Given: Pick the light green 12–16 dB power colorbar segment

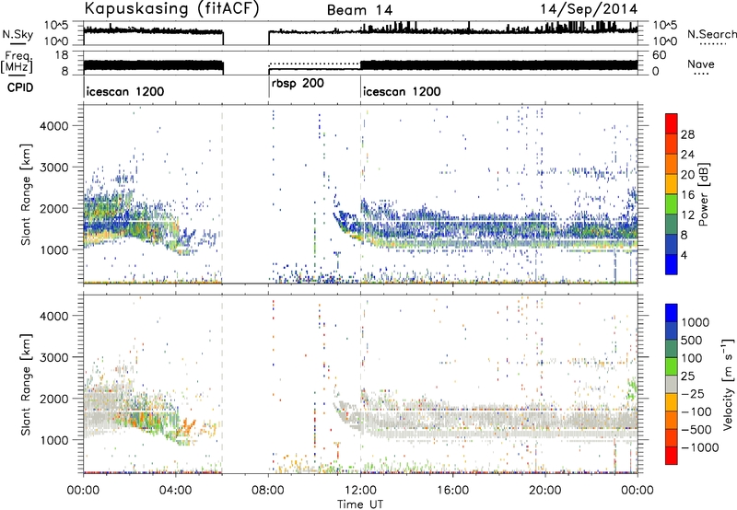Looking at the screenshot, I should coord(672,205).
